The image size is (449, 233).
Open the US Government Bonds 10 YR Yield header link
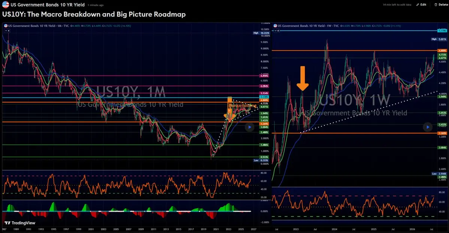coord(48,4)
